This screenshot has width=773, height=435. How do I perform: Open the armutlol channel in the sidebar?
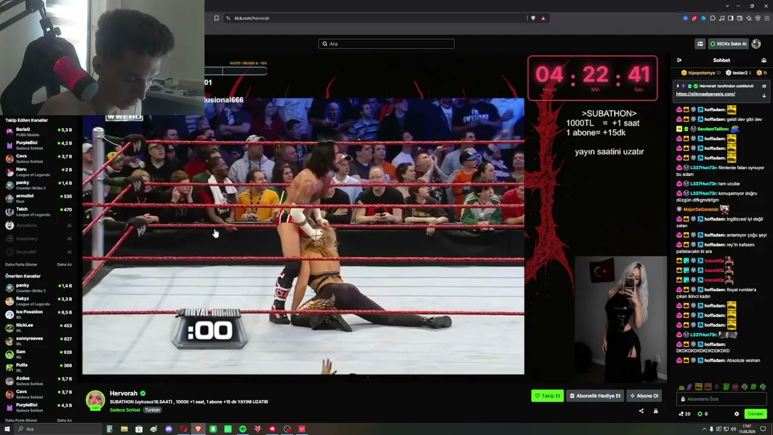[x=39, y=198]
